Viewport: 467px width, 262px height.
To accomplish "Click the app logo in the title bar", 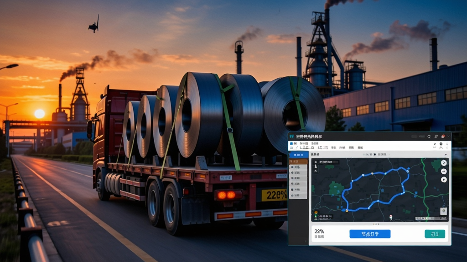I will (292, 136).
